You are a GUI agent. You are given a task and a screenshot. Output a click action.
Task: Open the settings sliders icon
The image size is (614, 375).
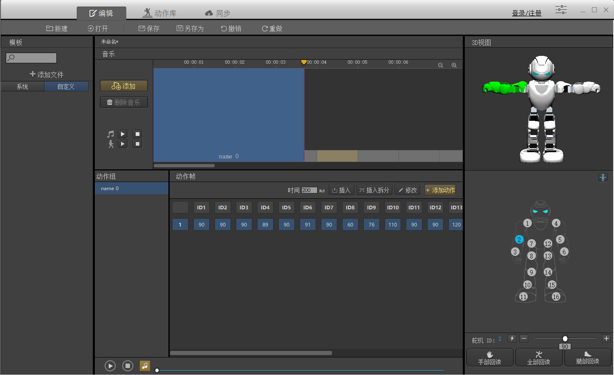561,9
